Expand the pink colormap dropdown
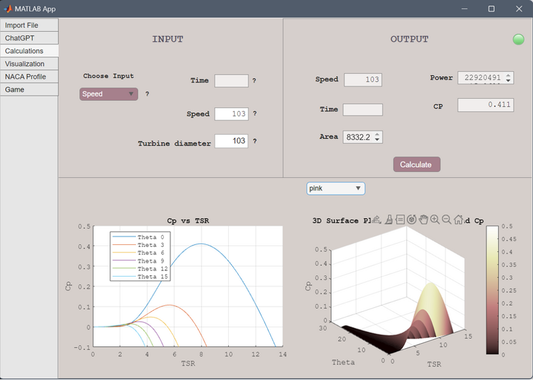The image size is (533, 380). point(336,188)
